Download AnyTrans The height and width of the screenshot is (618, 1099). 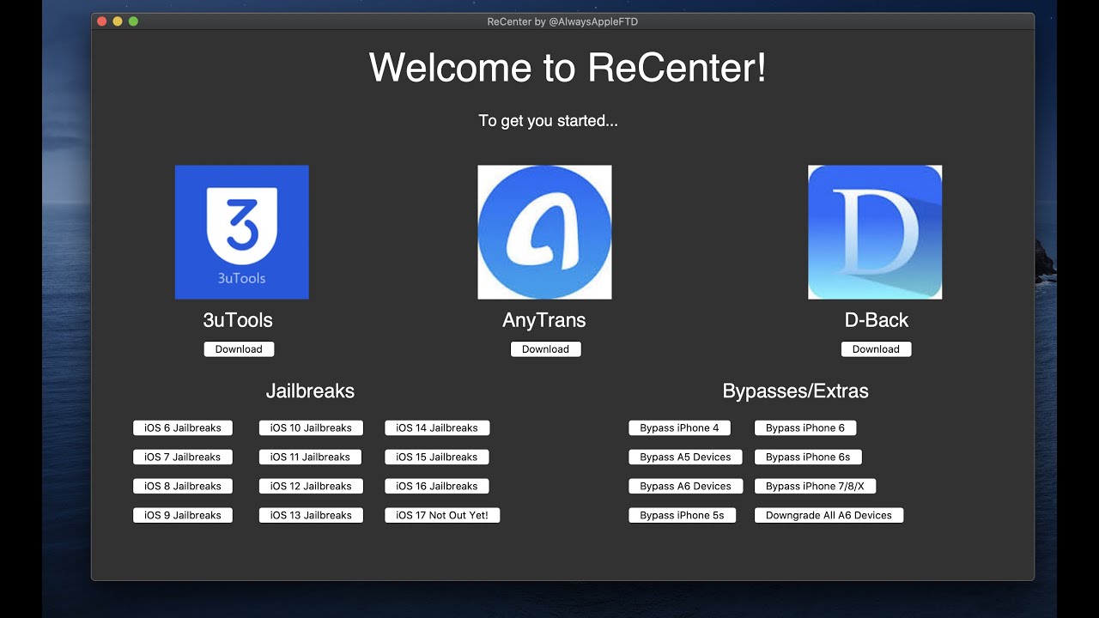545,349
